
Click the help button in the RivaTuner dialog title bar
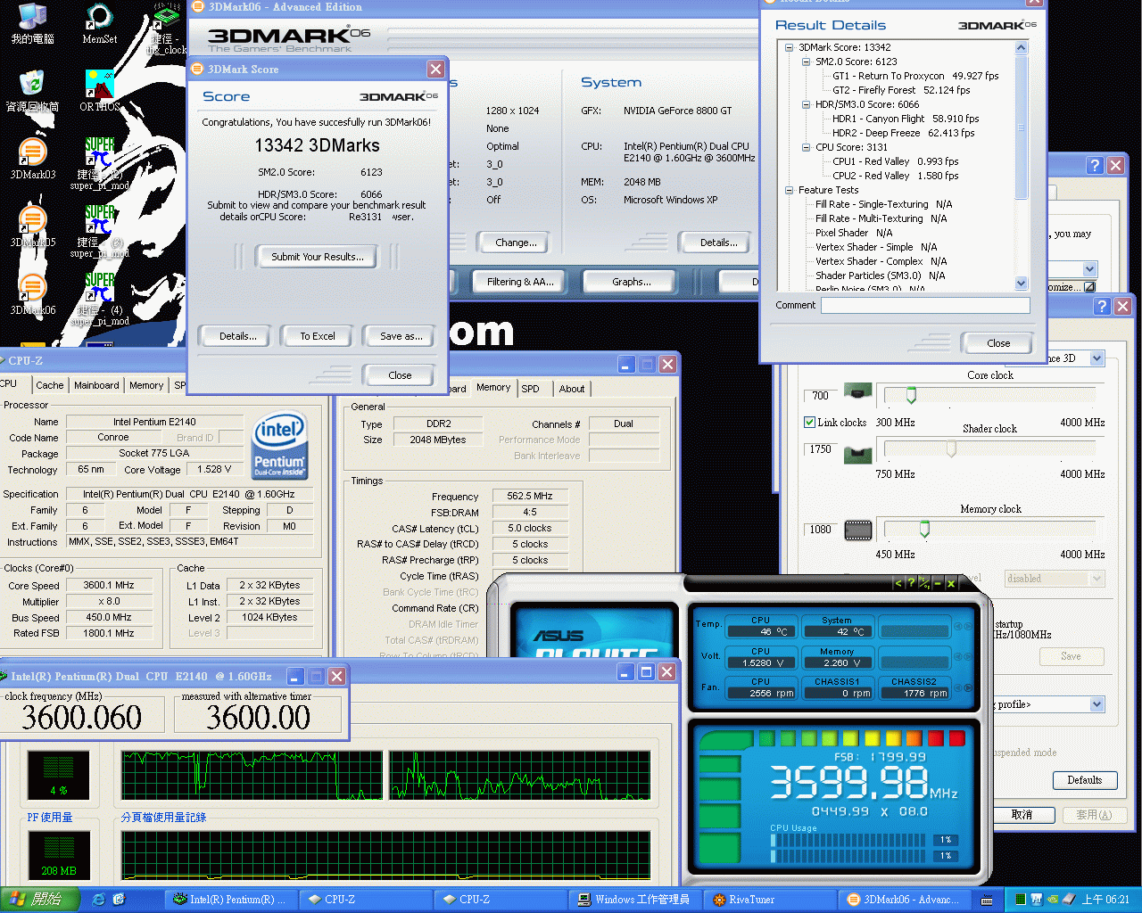coord(1103,306)
